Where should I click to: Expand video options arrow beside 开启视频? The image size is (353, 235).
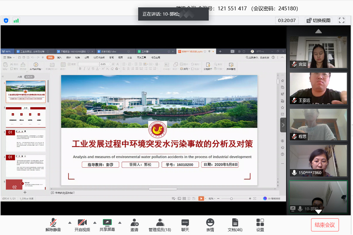coord(95,222)
